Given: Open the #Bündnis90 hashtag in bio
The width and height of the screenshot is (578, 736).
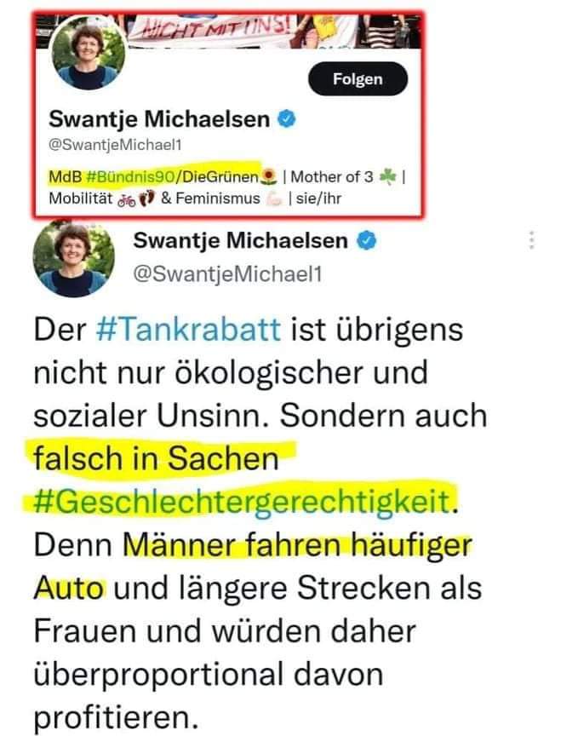Looking at the screenshot, I should (129, 176).
